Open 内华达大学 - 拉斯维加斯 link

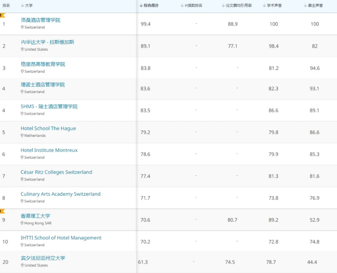coord(48,42)
